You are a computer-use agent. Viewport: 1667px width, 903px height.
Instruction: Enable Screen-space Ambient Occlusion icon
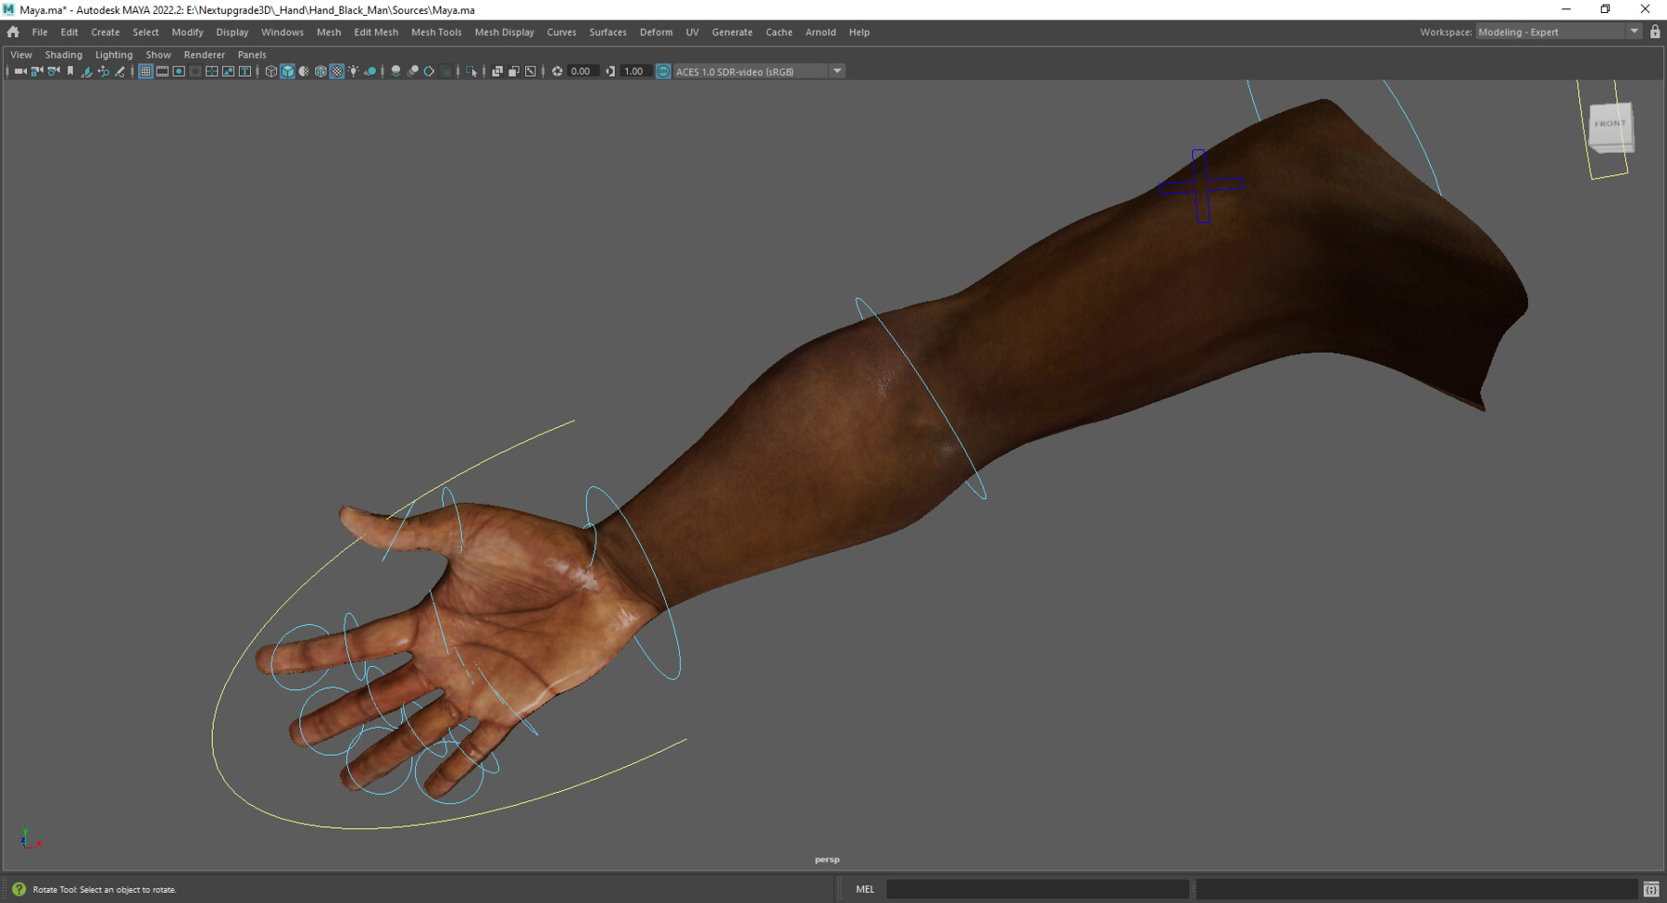tap(396, 70)
